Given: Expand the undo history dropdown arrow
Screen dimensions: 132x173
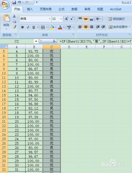Looking at the screenshot, I should [23, 2].
